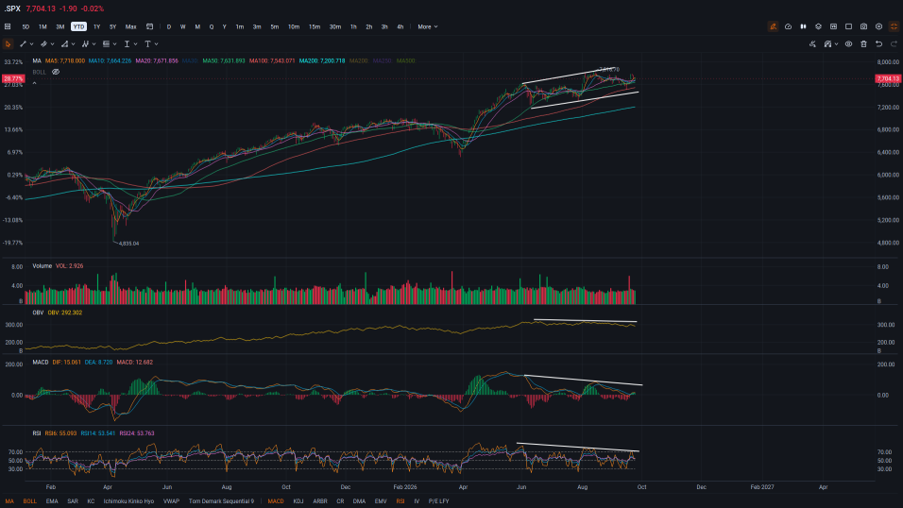Switch to the 5D range

tap(26, 26)
